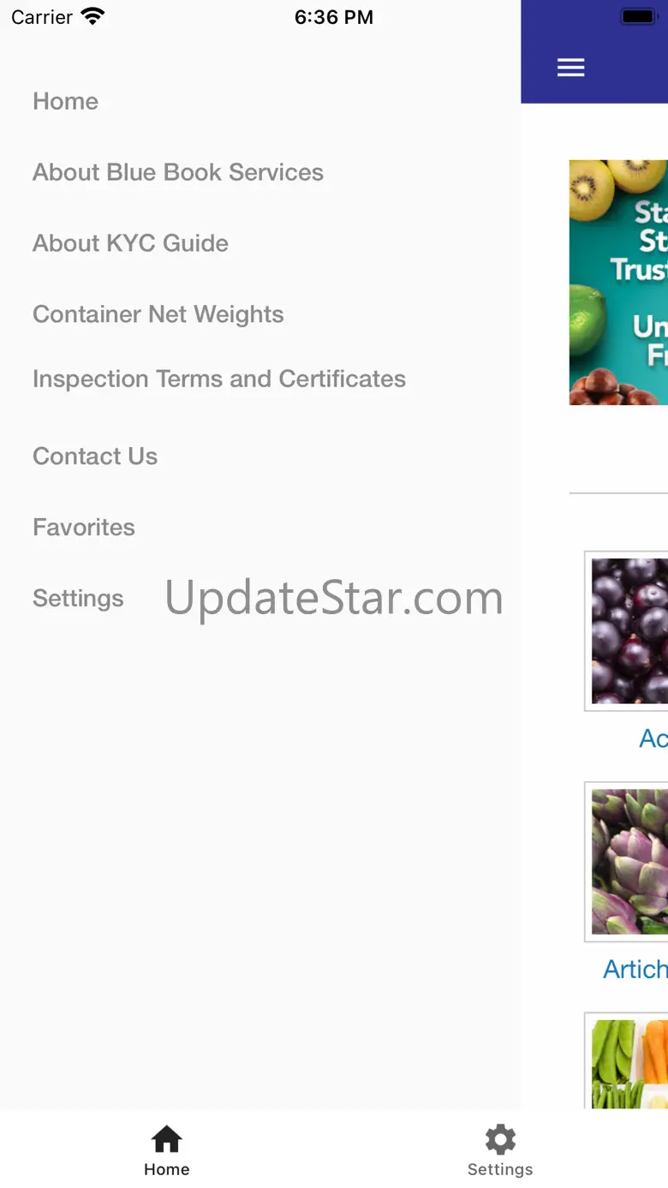Open Favorites from side drawer
The height and width of the screenshot is (1188, 668).
click(84, 527)
